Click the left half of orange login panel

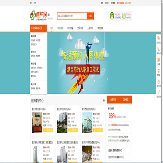(113, 100)
